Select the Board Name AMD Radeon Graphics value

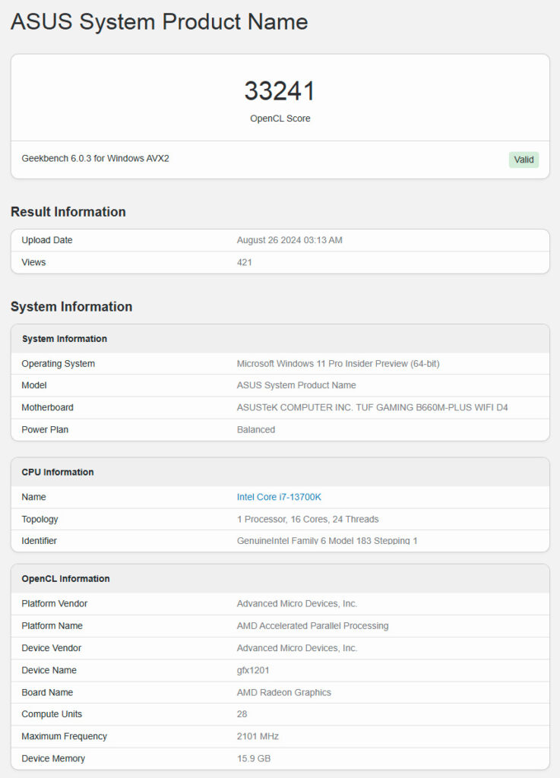click(x=283, y=692)
